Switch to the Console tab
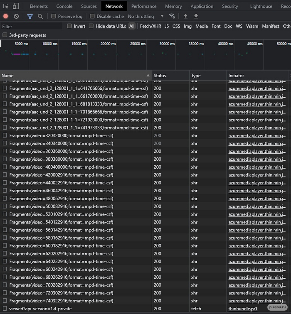Viewport: 291px width, 314px height. tap(64, 6)
